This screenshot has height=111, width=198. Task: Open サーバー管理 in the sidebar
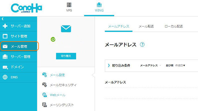click(x=18, y=57)
